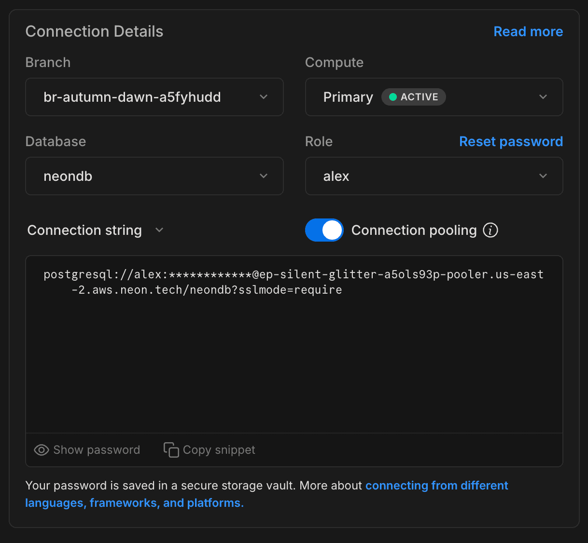Click the Role field chevron arrow
Screen dimensions: 588x543
tap(543, 176)
